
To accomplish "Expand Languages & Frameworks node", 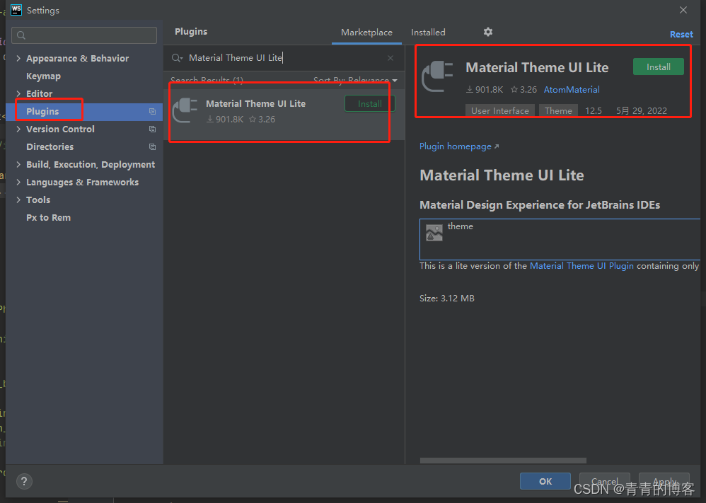I will coord(18,183).
